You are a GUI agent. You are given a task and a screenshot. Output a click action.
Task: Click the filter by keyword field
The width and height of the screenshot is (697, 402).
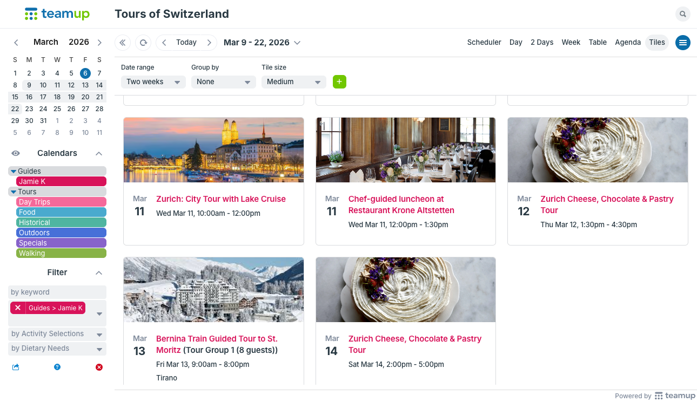(x=57, y=292)
